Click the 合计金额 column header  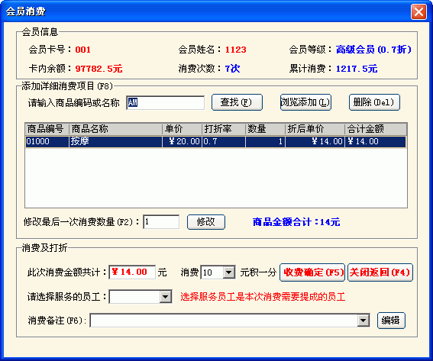(376, 129)
